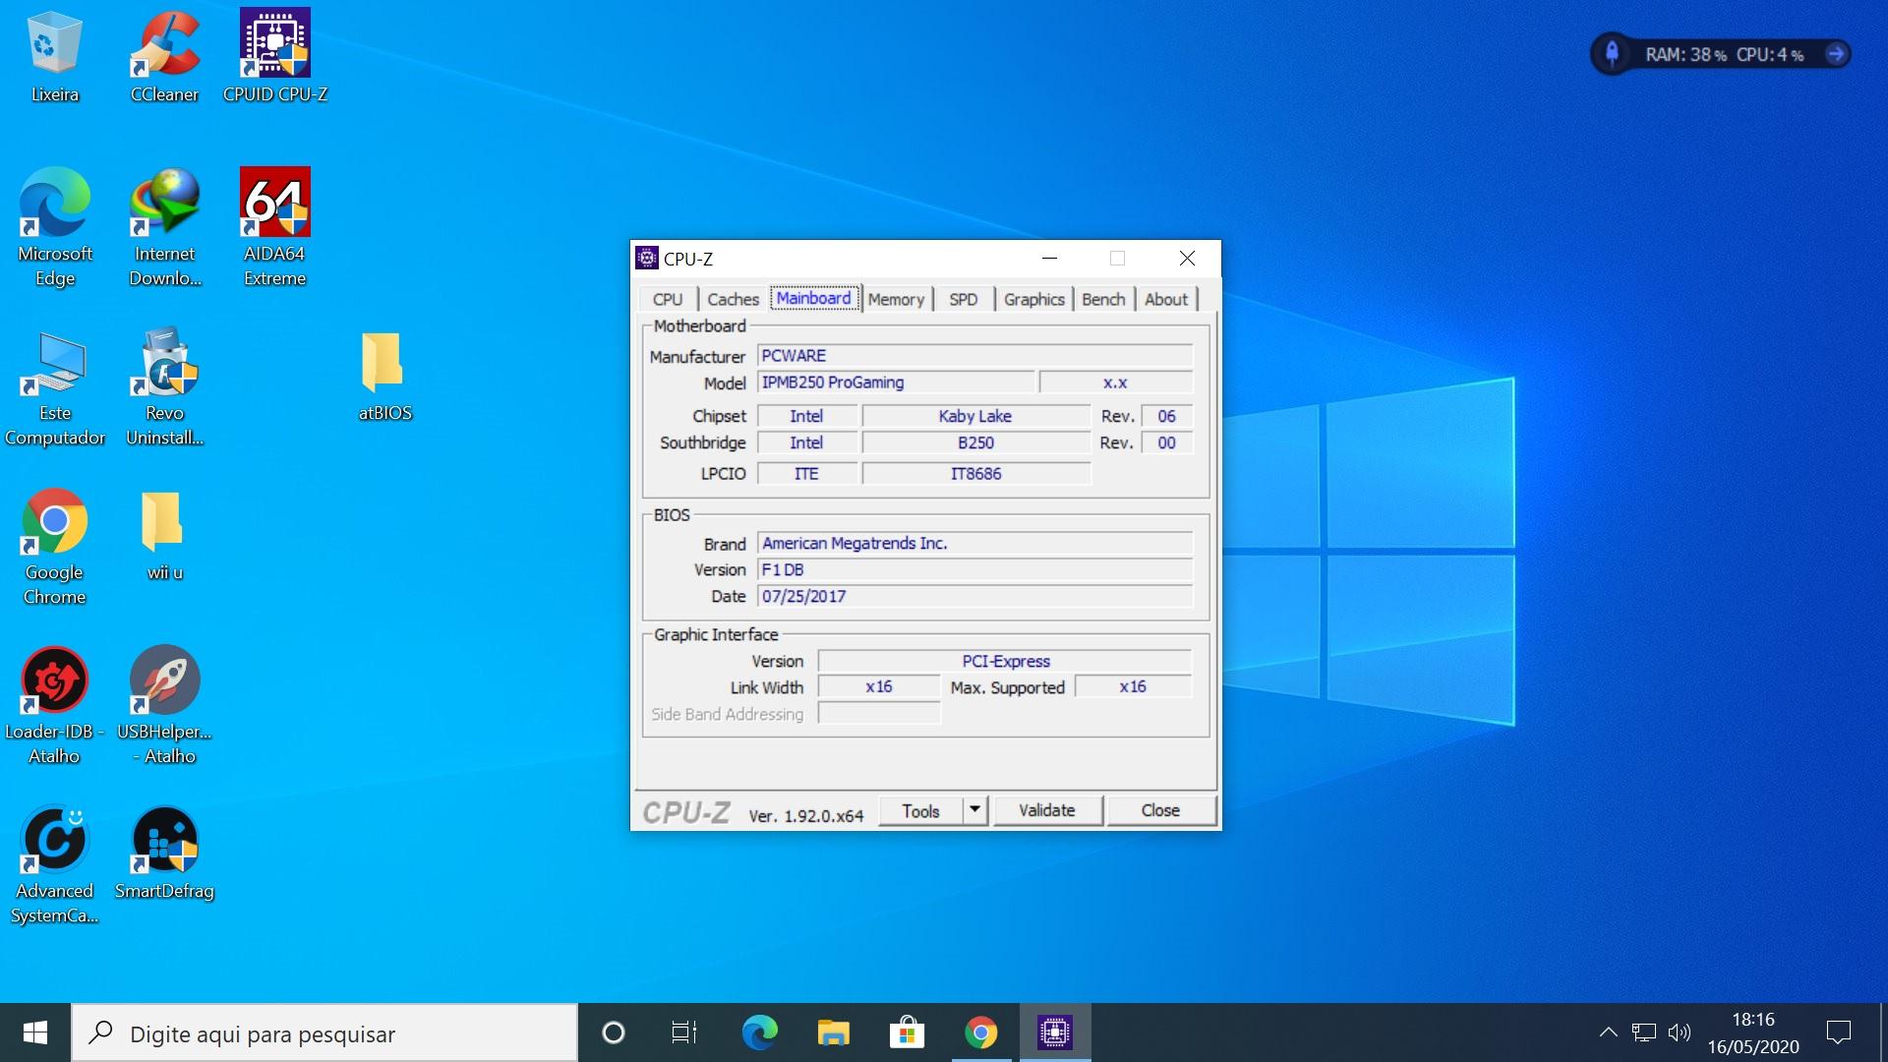Open the Loader-IDB Atalho shortcut
This screenshot has width=1888, height=1062.
(x=55, y=706)
